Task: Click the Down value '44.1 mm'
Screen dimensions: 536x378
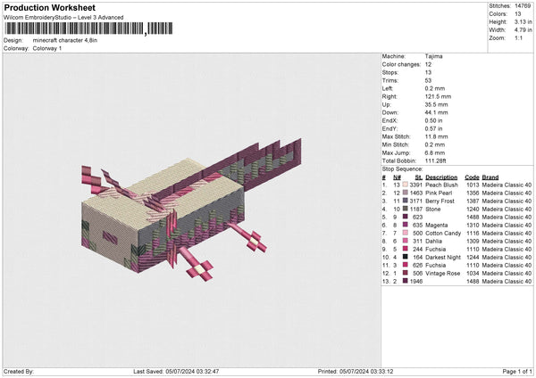Action: 436,112
